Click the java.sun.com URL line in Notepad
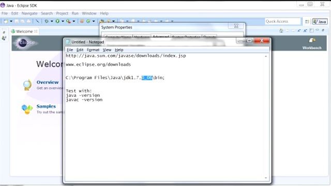The image size is (331, 186). [x=126, y=56]
